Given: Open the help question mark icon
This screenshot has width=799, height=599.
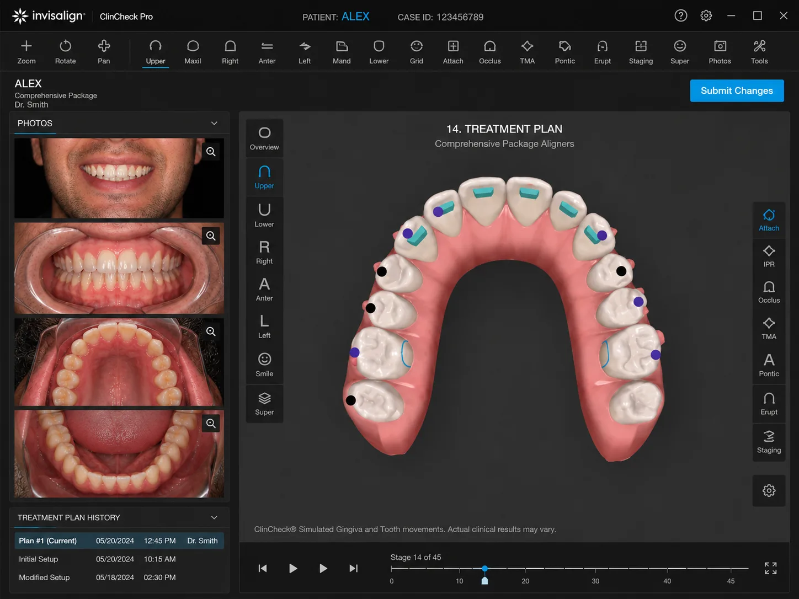Looking at the screenshot, I should [681, 15].
